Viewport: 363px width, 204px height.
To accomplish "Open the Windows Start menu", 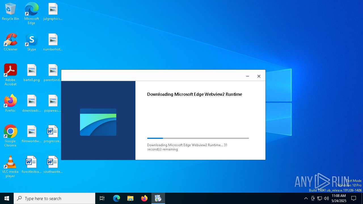I will 7,198.
